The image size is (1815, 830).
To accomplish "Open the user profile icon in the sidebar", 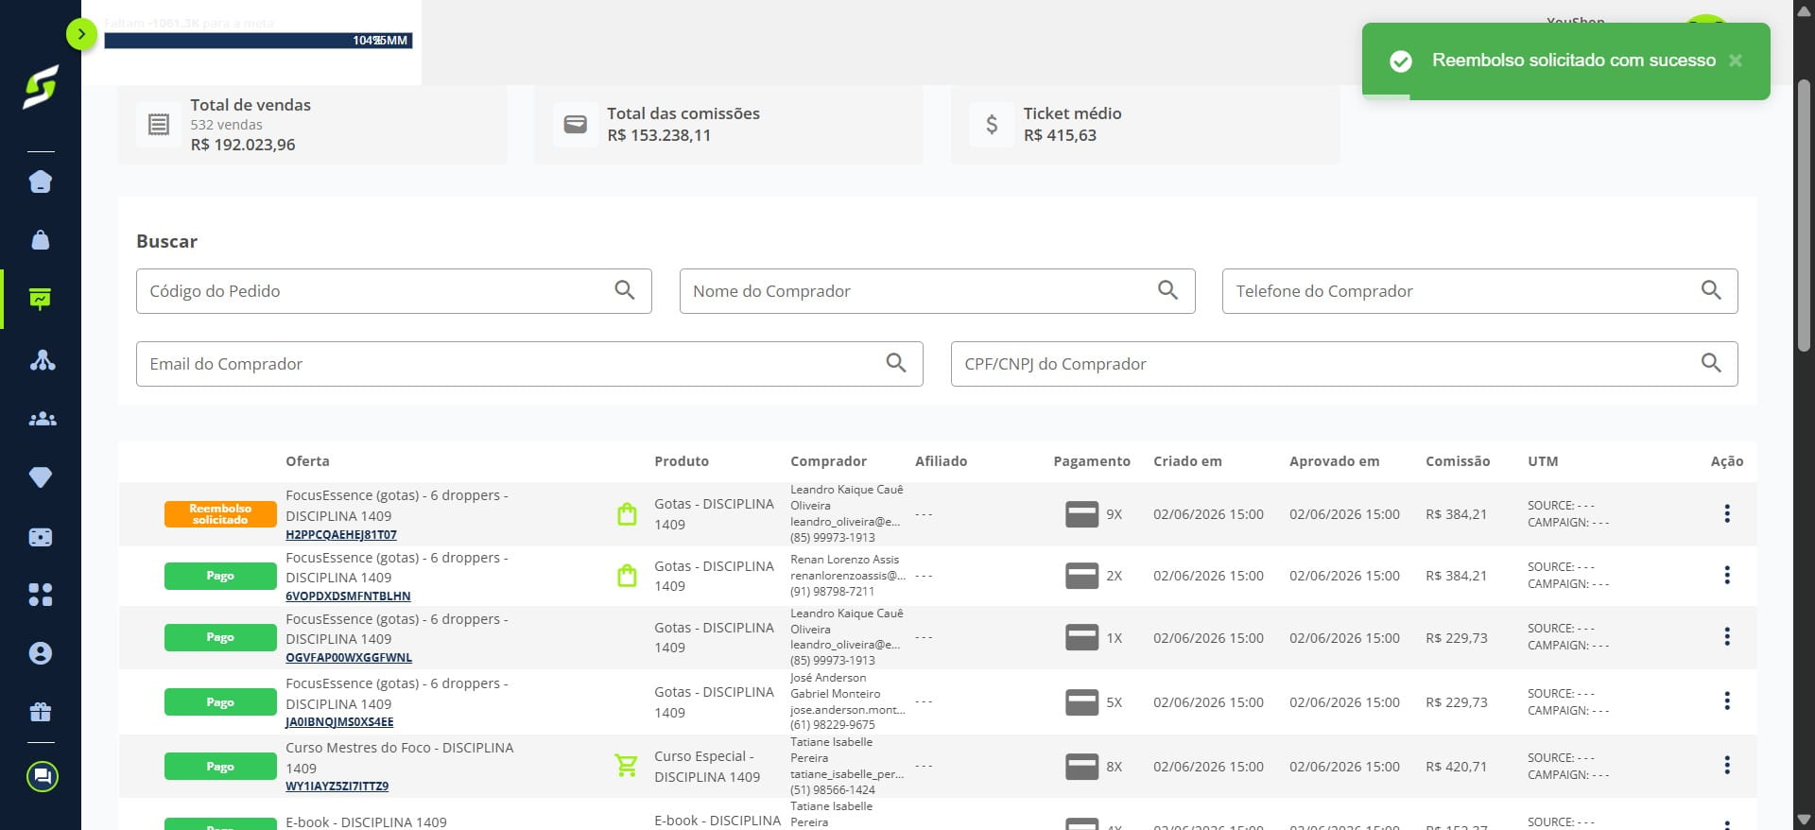I will click(41, 653).
